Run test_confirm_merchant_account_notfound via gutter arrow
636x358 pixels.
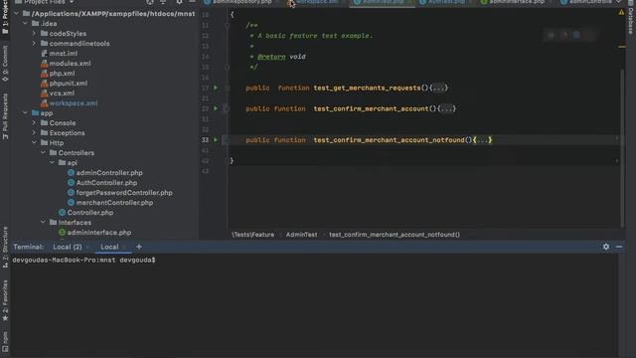pyautogui.click(x=216, y=139)
